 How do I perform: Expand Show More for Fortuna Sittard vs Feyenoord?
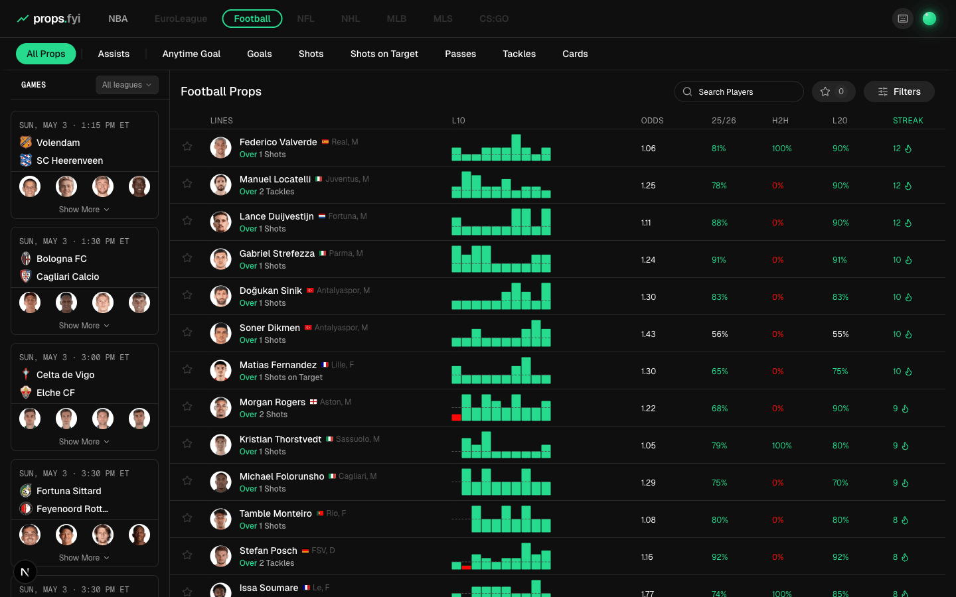[84, 558]
